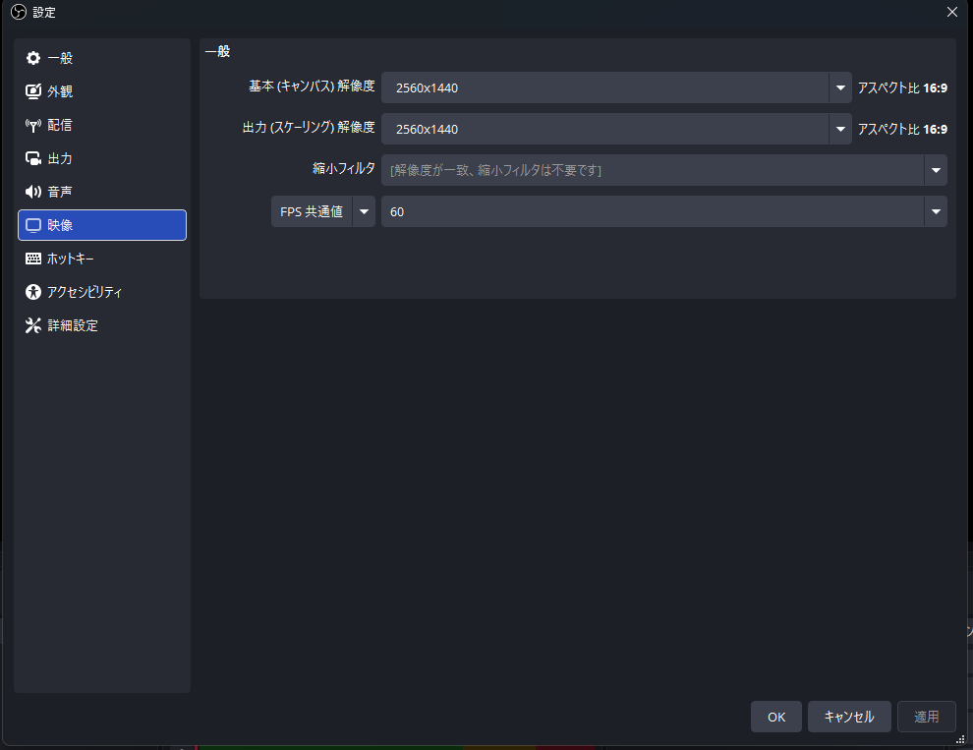Viewport: 973px width, 750px height.
Task: Select the 音声 speaker icon
Action: [35, 192]
